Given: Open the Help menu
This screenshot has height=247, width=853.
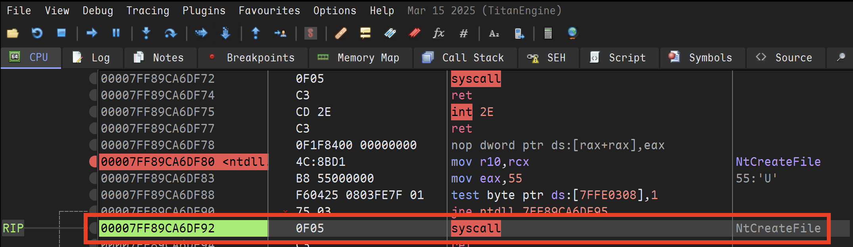Looking at the screenshot, I should point(382,11).
